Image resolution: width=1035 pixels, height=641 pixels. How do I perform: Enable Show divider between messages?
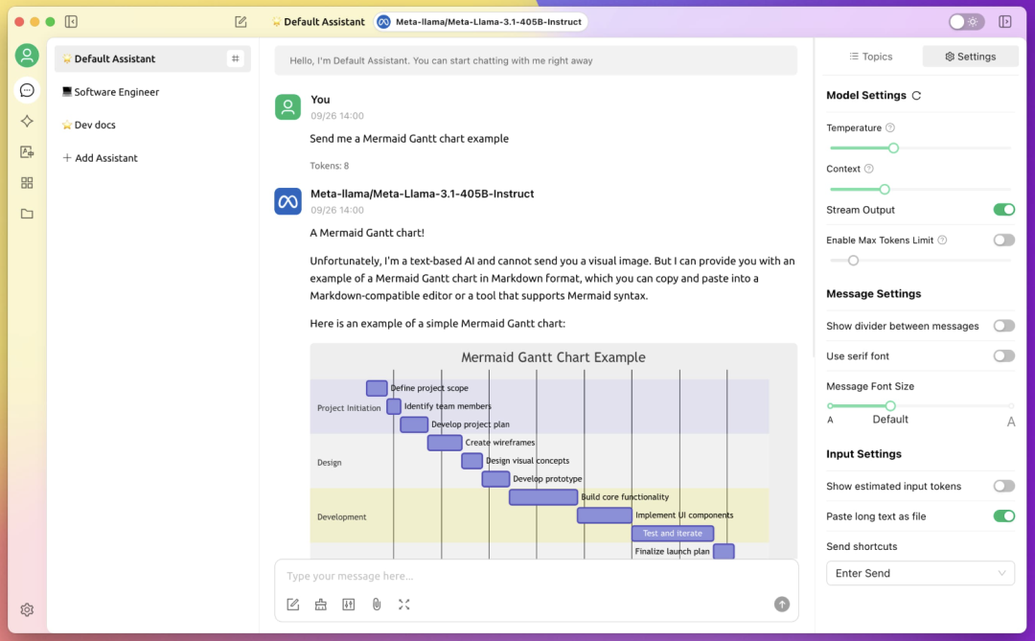click(1004, 326)
